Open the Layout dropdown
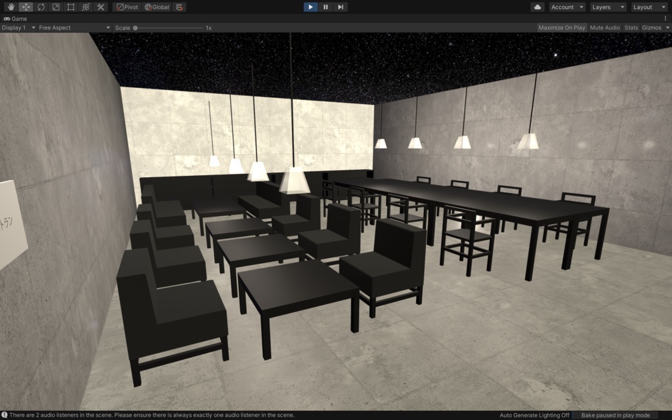This screenshot has width=672, height=420. [649, 7]
